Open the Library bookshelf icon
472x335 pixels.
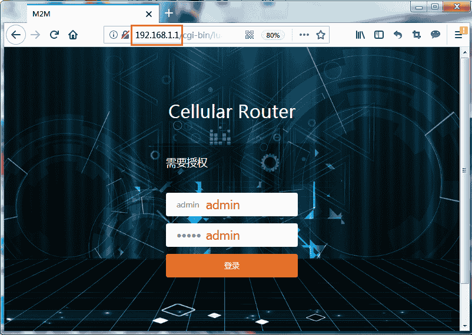[360, 35]
